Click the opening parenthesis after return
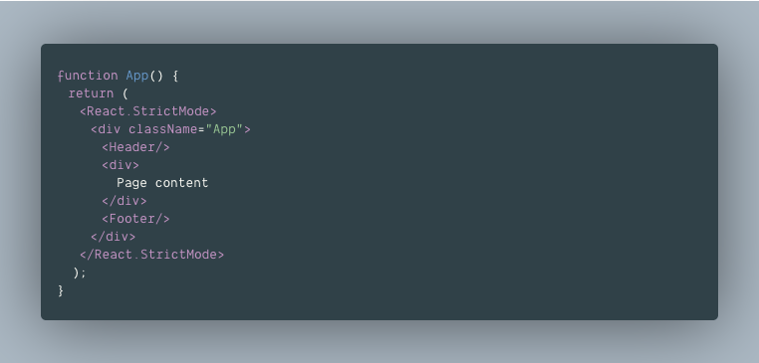The width and height of the screenshot is (759, 363). pos(126,93)
